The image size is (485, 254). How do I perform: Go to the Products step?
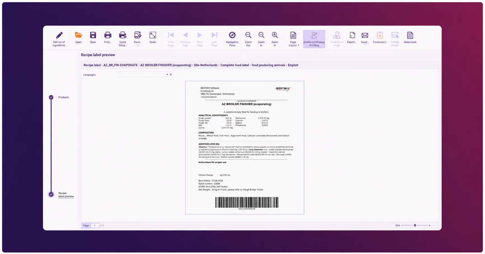pos(64,97)
